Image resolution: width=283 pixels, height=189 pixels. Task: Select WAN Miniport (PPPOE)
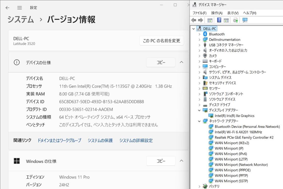click(232, 170)
